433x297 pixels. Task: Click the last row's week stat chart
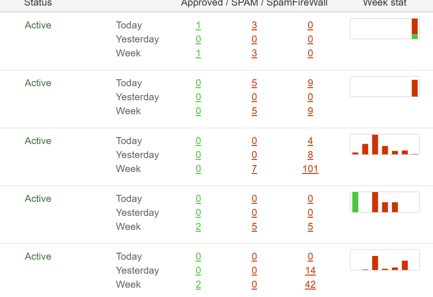384,260
